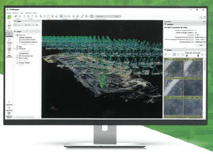Select the Edit Densified Point Cloud pencil icon
213x154 pixels.
[x=82, y=16]
